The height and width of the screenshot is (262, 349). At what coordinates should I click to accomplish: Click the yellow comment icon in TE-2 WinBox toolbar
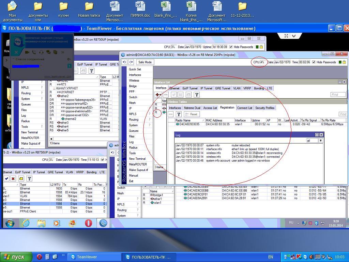coord(21,178)
